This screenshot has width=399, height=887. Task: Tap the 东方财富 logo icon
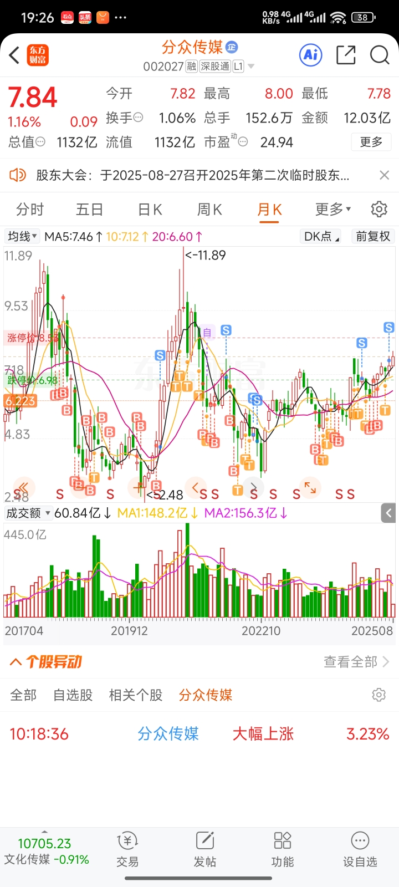38,55
